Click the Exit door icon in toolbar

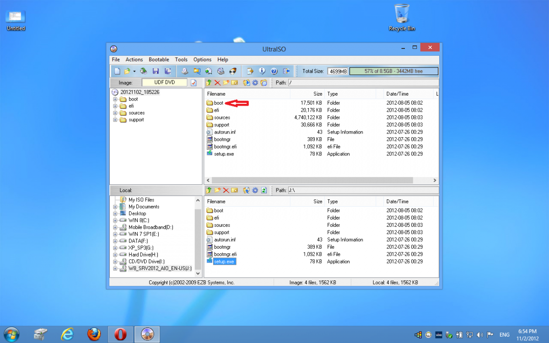(x=286, y=71)
